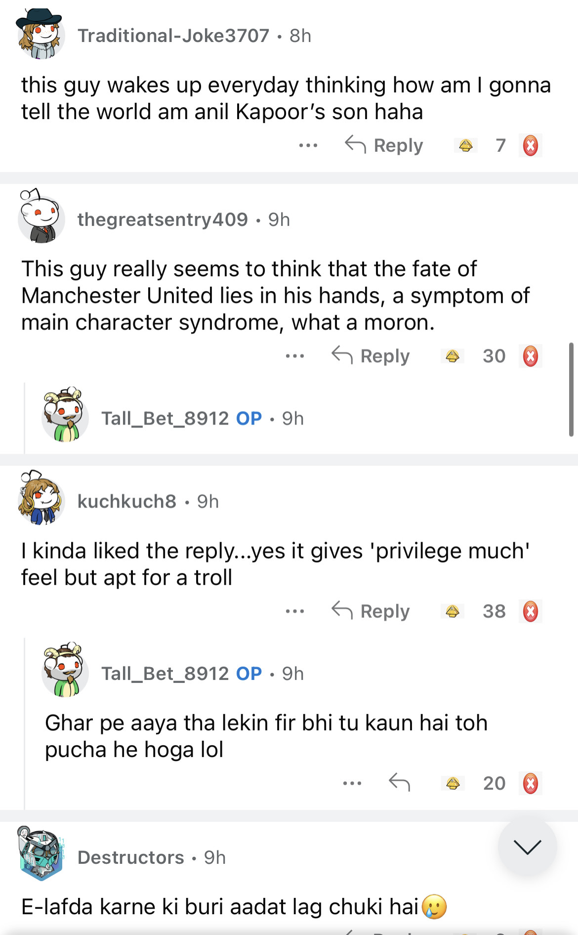Reply to Traditional-Joke3707's comment
The height and width of the screenshot is (935, 578).
tap(384, 146)
